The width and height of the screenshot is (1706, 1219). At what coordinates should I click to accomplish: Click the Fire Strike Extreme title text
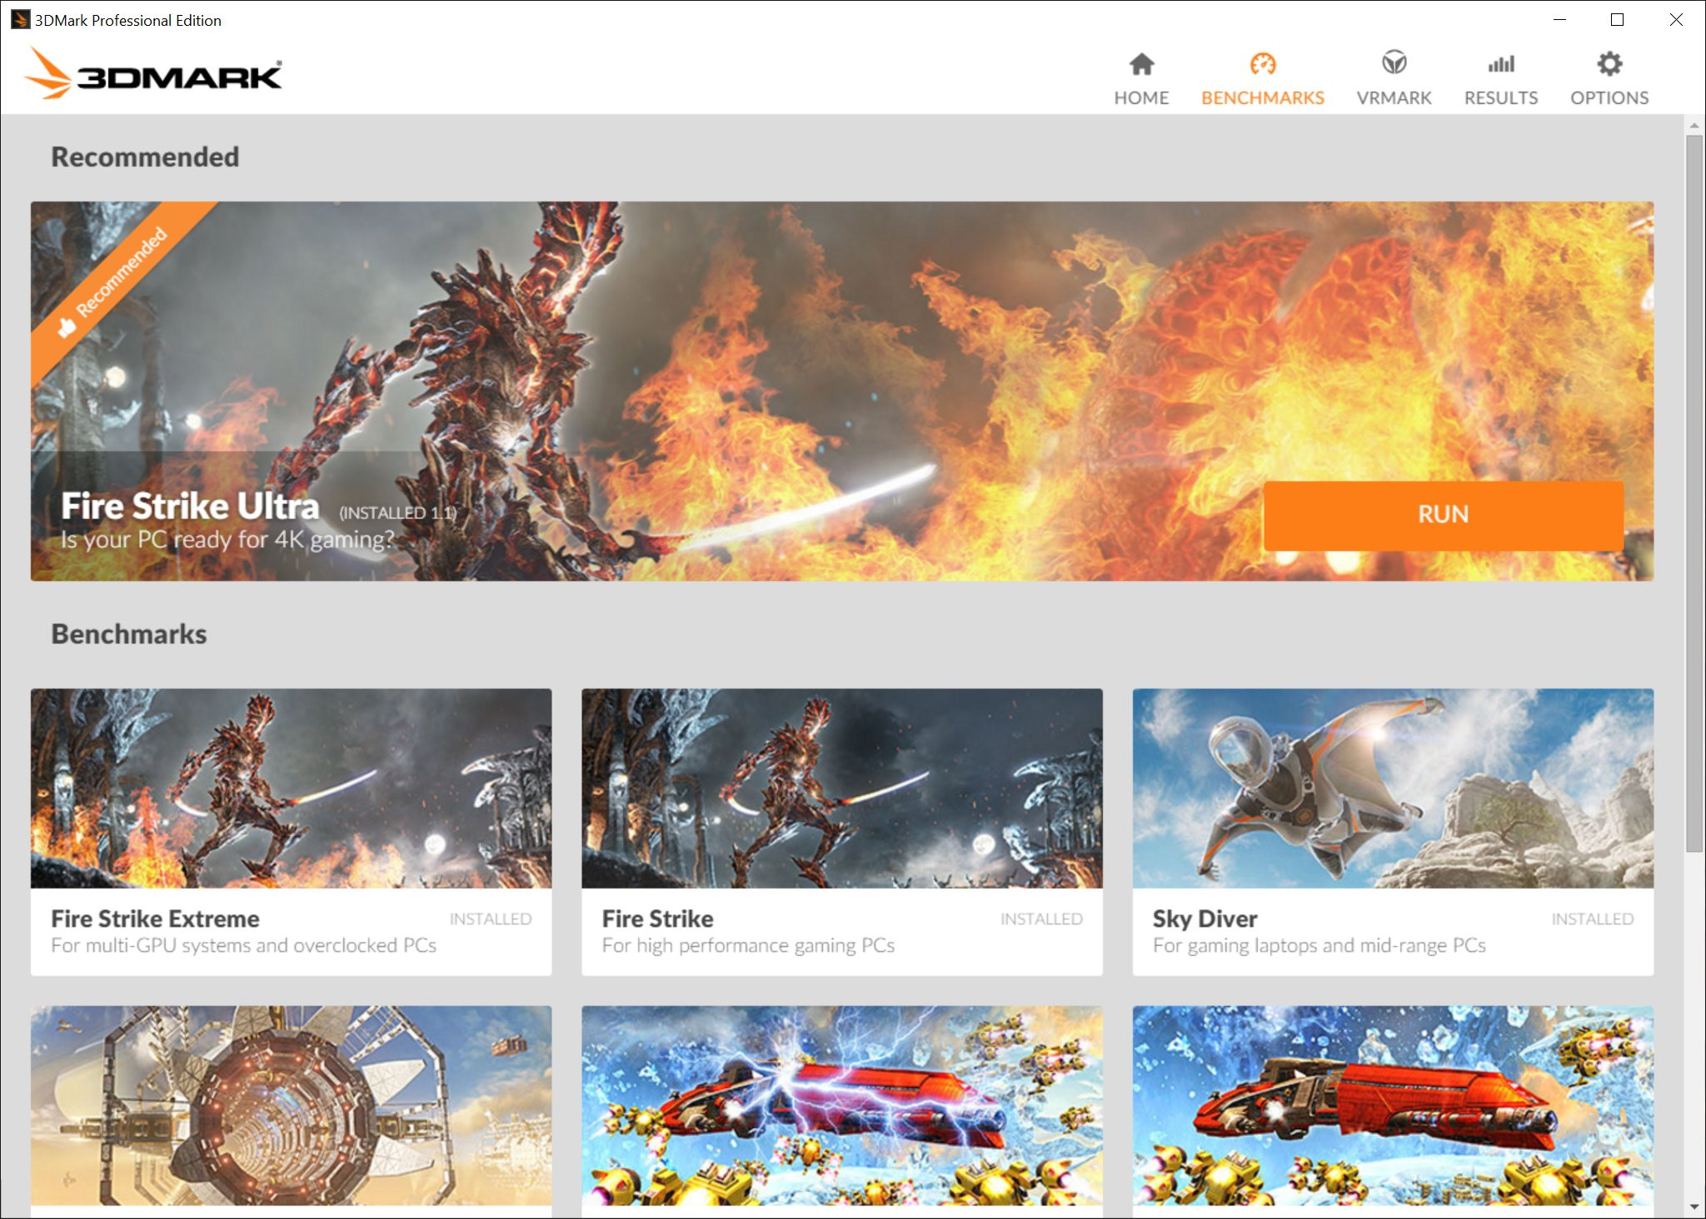(x=155, y=918)
